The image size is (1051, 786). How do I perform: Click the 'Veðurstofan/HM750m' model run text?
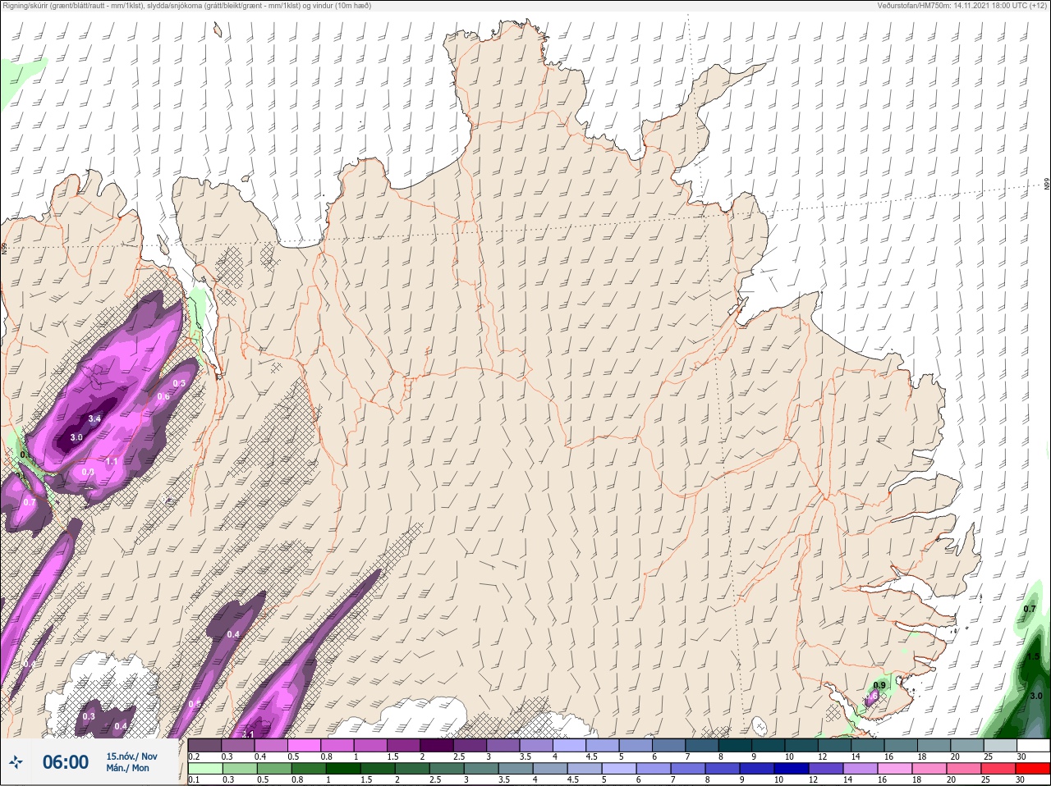pyautogui.click(x=962, y=6)
